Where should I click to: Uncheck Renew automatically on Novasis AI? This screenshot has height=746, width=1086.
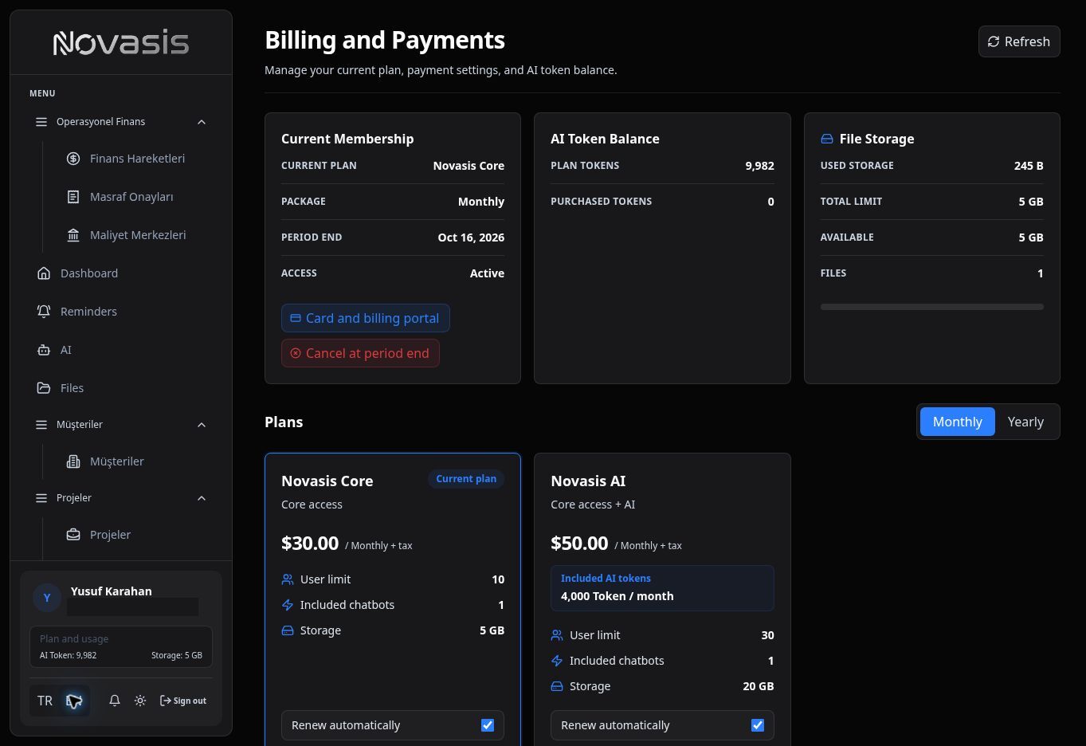[758, 725]
